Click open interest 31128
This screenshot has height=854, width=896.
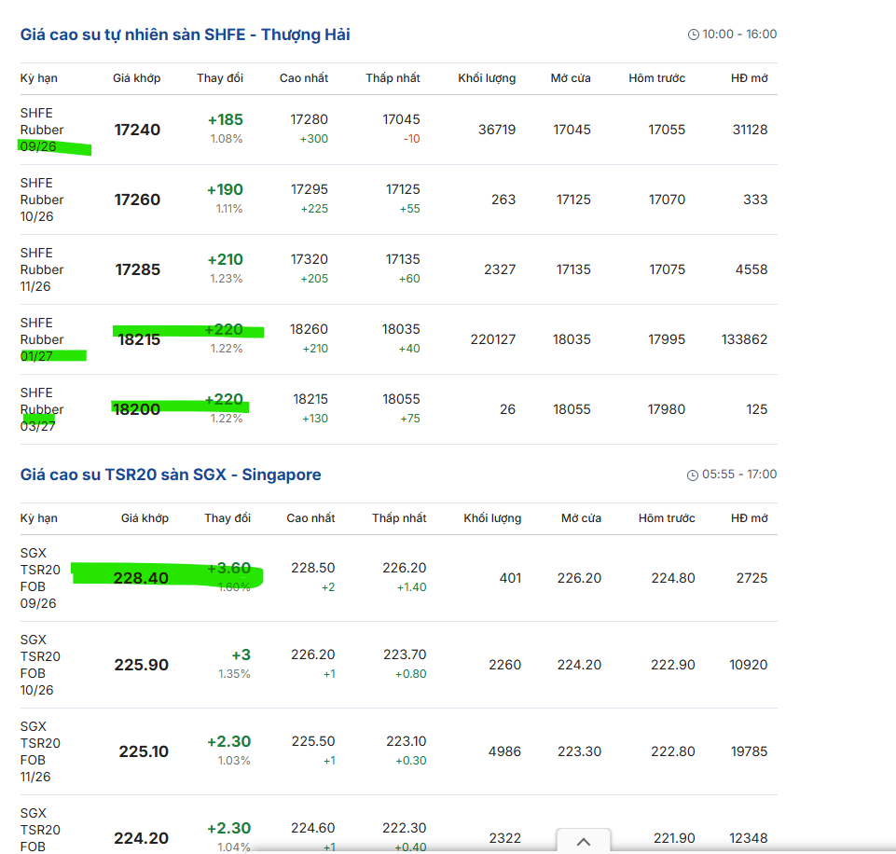(751, 130)
